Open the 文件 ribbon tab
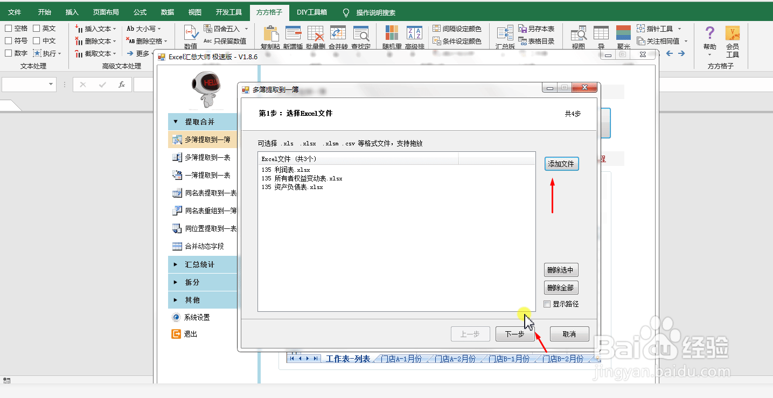The height and width of the screenshot is (398, 773). click(15, 12)
